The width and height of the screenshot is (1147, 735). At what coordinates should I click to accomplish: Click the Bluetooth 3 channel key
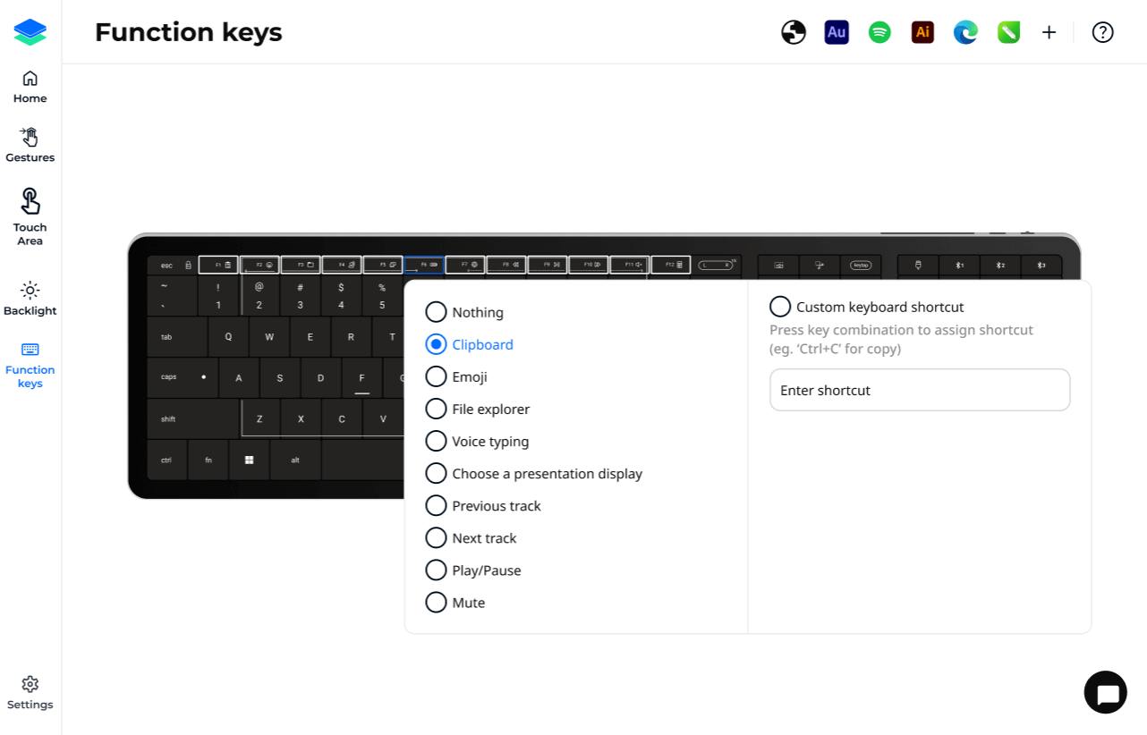click(1041, 265)
